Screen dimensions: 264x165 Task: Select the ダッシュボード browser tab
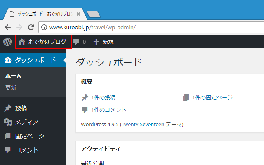coord(45,14)
